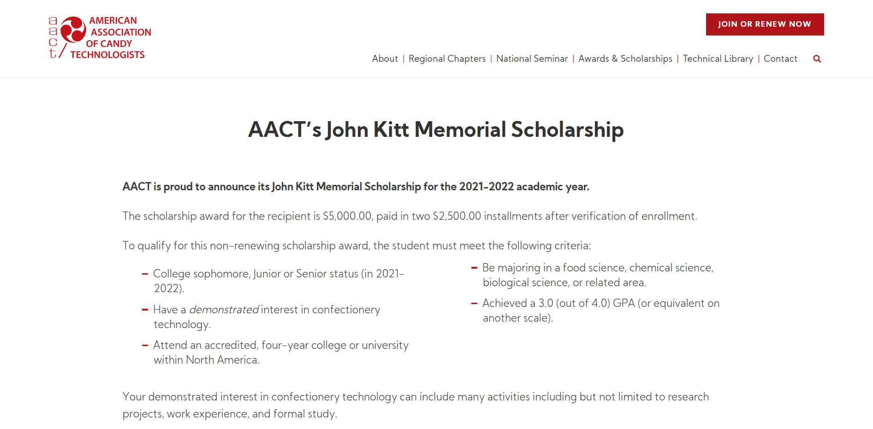Click the red swirl candy logo
Image resolution: width=873 pixels, height=429 pixels.
pos(73,29)
